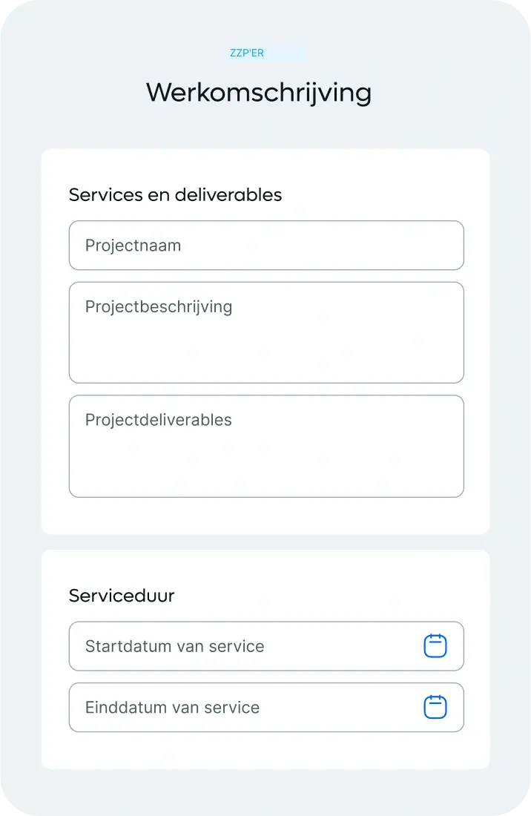Viewport: 531px width, 816px height.
Task: Click the Projectbeschrijving placeholder text
Action: click(x=159, y=307)
